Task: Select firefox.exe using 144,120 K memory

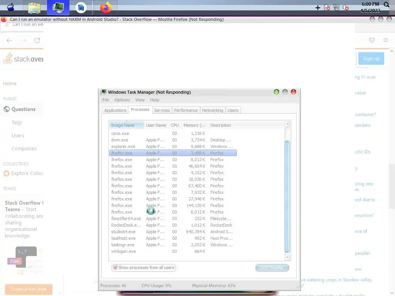Action: (x=173, y=205)
